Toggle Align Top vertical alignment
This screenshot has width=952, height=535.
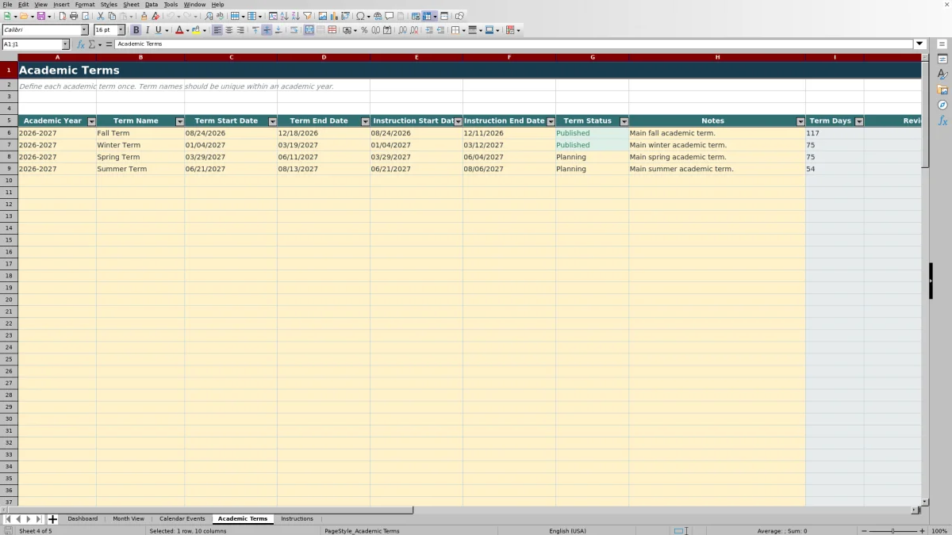point(255,30)
